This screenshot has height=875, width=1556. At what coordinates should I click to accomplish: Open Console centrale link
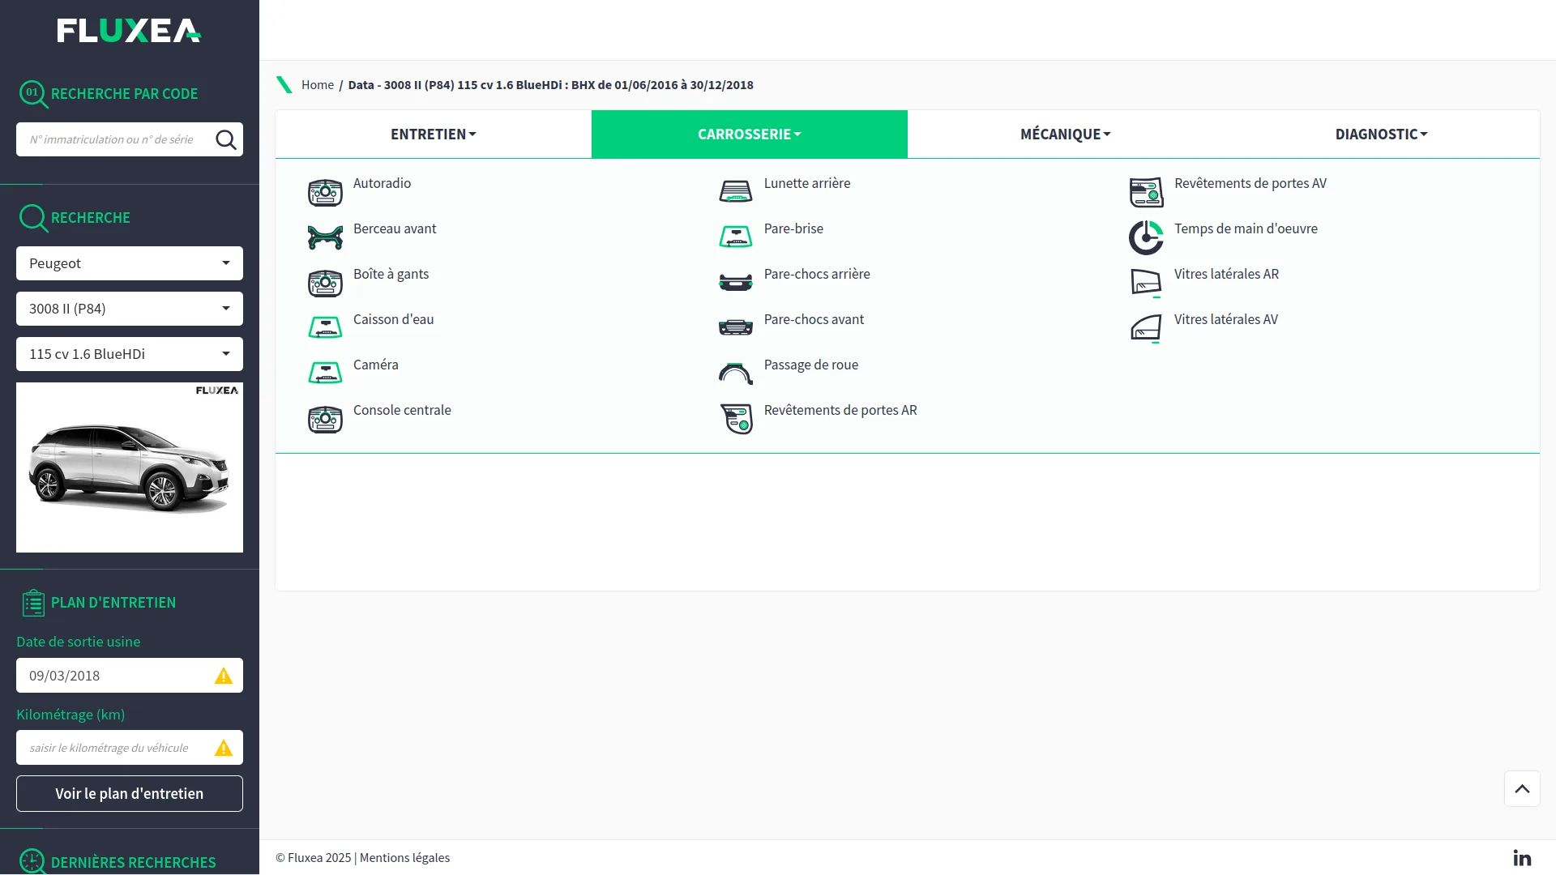click(x=402, y=410)
